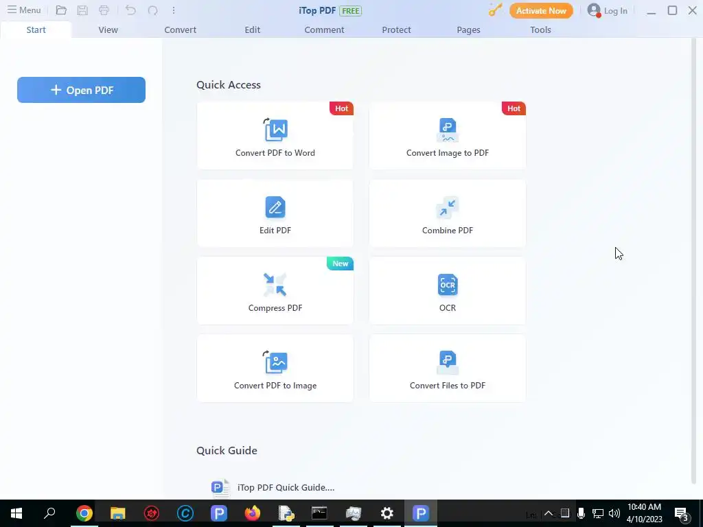Open the Edit tab
The width and height of the screenshot is (703, 527).
[x=253, y=30]
